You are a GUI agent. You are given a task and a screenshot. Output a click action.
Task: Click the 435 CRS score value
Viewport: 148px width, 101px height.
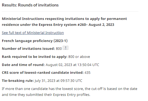87,73
